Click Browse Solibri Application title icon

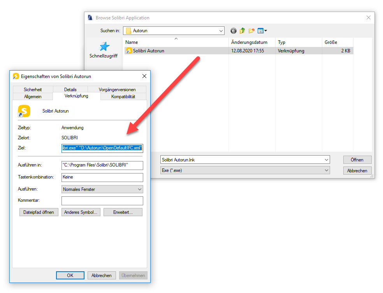[90, 18]
